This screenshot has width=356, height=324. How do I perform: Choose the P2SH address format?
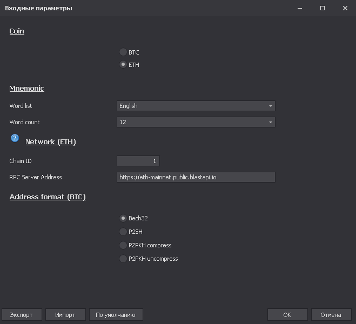click(x=123, y=232)
